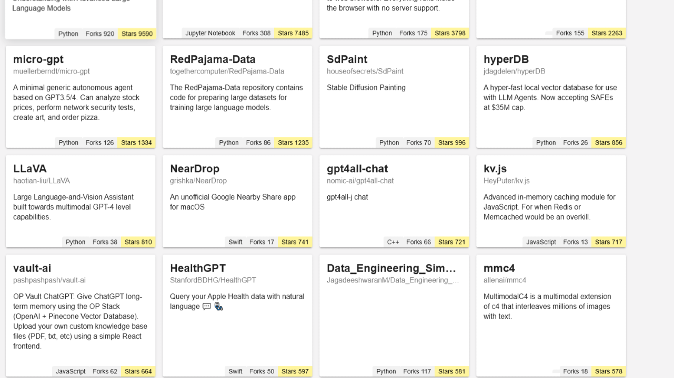Viewport: 674px width, 378px height.
Task: Click JavaScript language tag on kv.js
Action: tap(541, 242)
